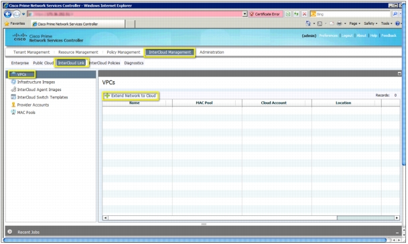Open the address bar dropdown arrow
The width and height of the screenshot is (408, 244).
[x=245, y=14]
